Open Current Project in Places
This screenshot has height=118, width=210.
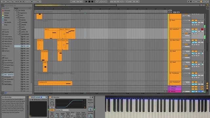click(x=9, y=63)
